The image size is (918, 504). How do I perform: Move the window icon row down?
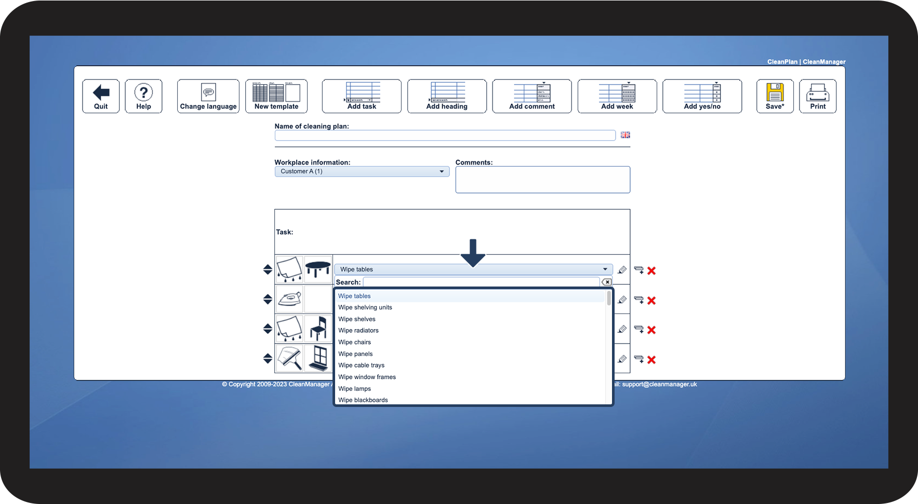(268, 361)
